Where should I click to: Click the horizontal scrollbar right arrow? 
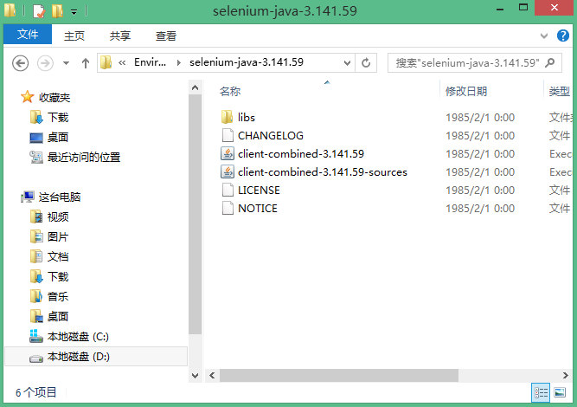[x=565, y=375]
